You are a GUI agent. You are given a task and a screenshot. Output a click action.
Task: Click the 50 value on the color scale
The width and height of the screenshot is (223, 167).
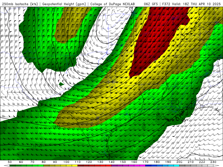[10, 162]
